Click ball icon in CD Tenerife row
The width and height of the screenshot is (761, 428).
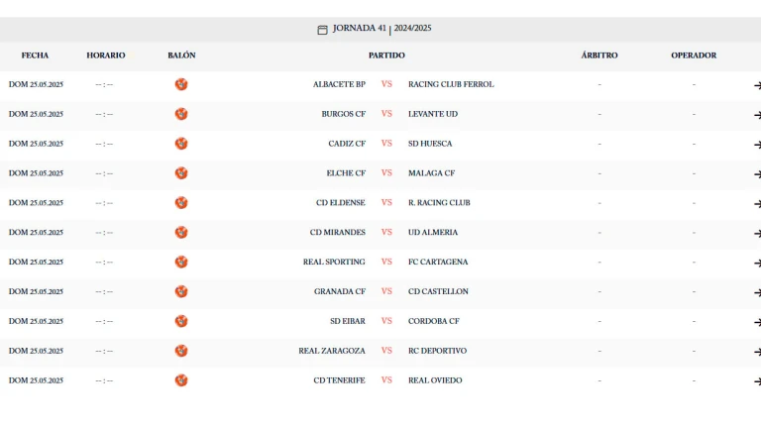pos(181,380)
